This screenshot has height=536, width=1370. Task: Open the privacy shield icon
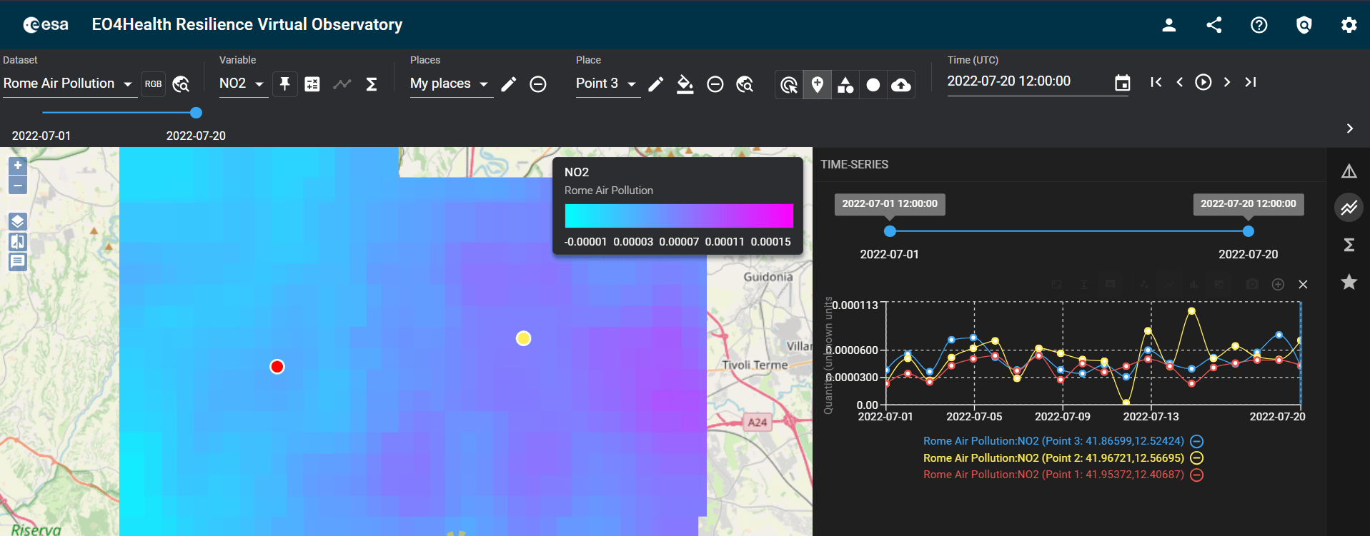tap(1304, 25)
